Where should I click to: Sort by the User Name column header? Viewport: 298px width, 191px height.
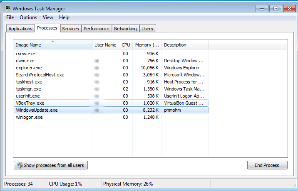tap(105, 45)
